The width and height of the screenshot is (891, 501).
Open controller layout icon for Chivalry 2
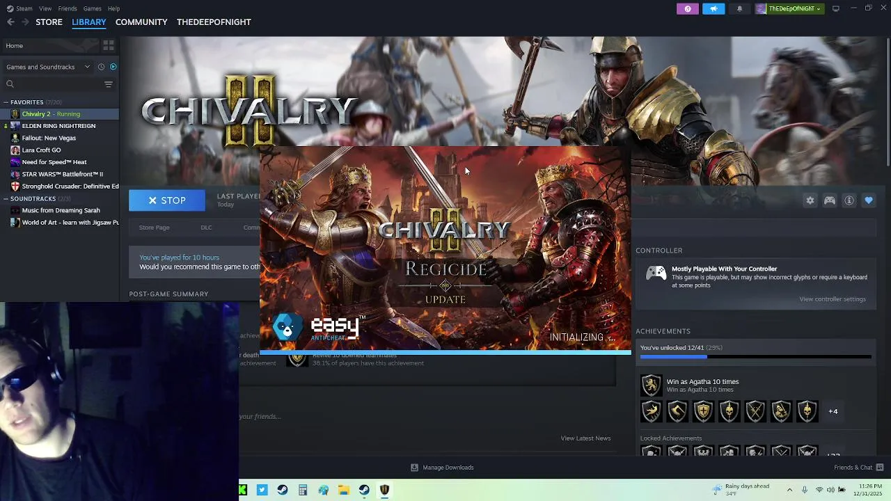[x=830, y=200]
